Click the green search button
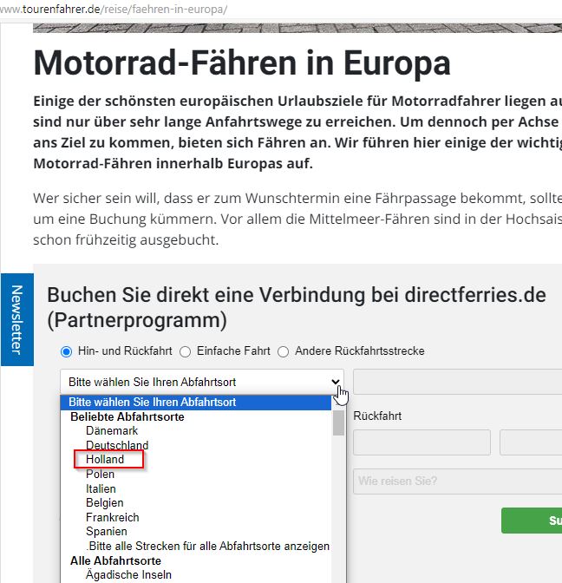This screenshot has height=583, width=562. click(x=532, y=521)
